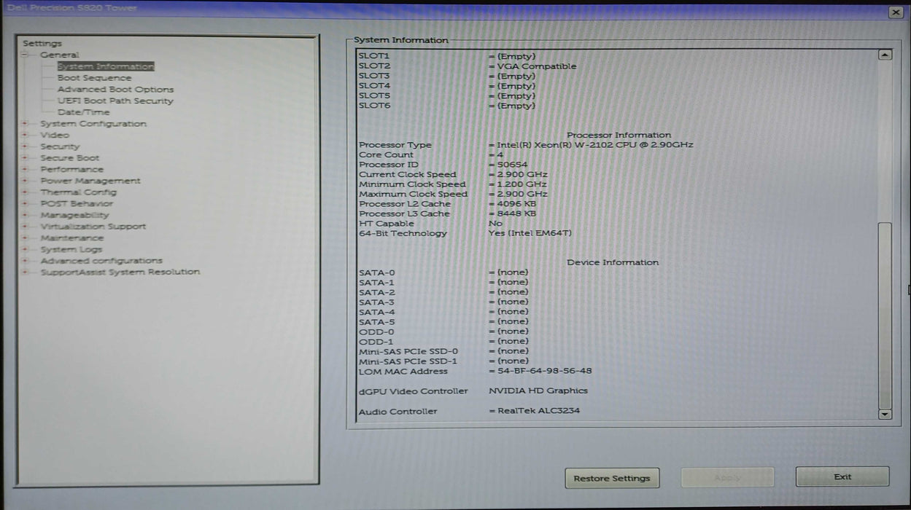
Task: Select SupportAssist System Resolution
Action: tap(120, 272)
